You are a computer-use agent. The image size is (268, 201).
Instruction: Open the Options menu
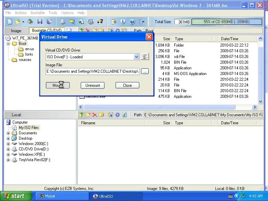(x=67, y=13)
